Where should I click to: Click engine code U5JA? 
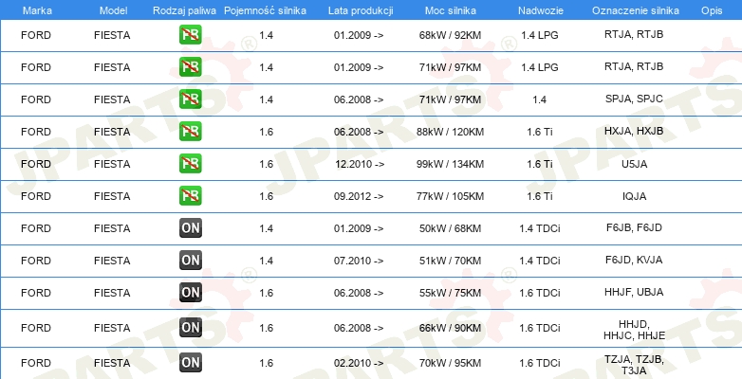coord(634,164)
